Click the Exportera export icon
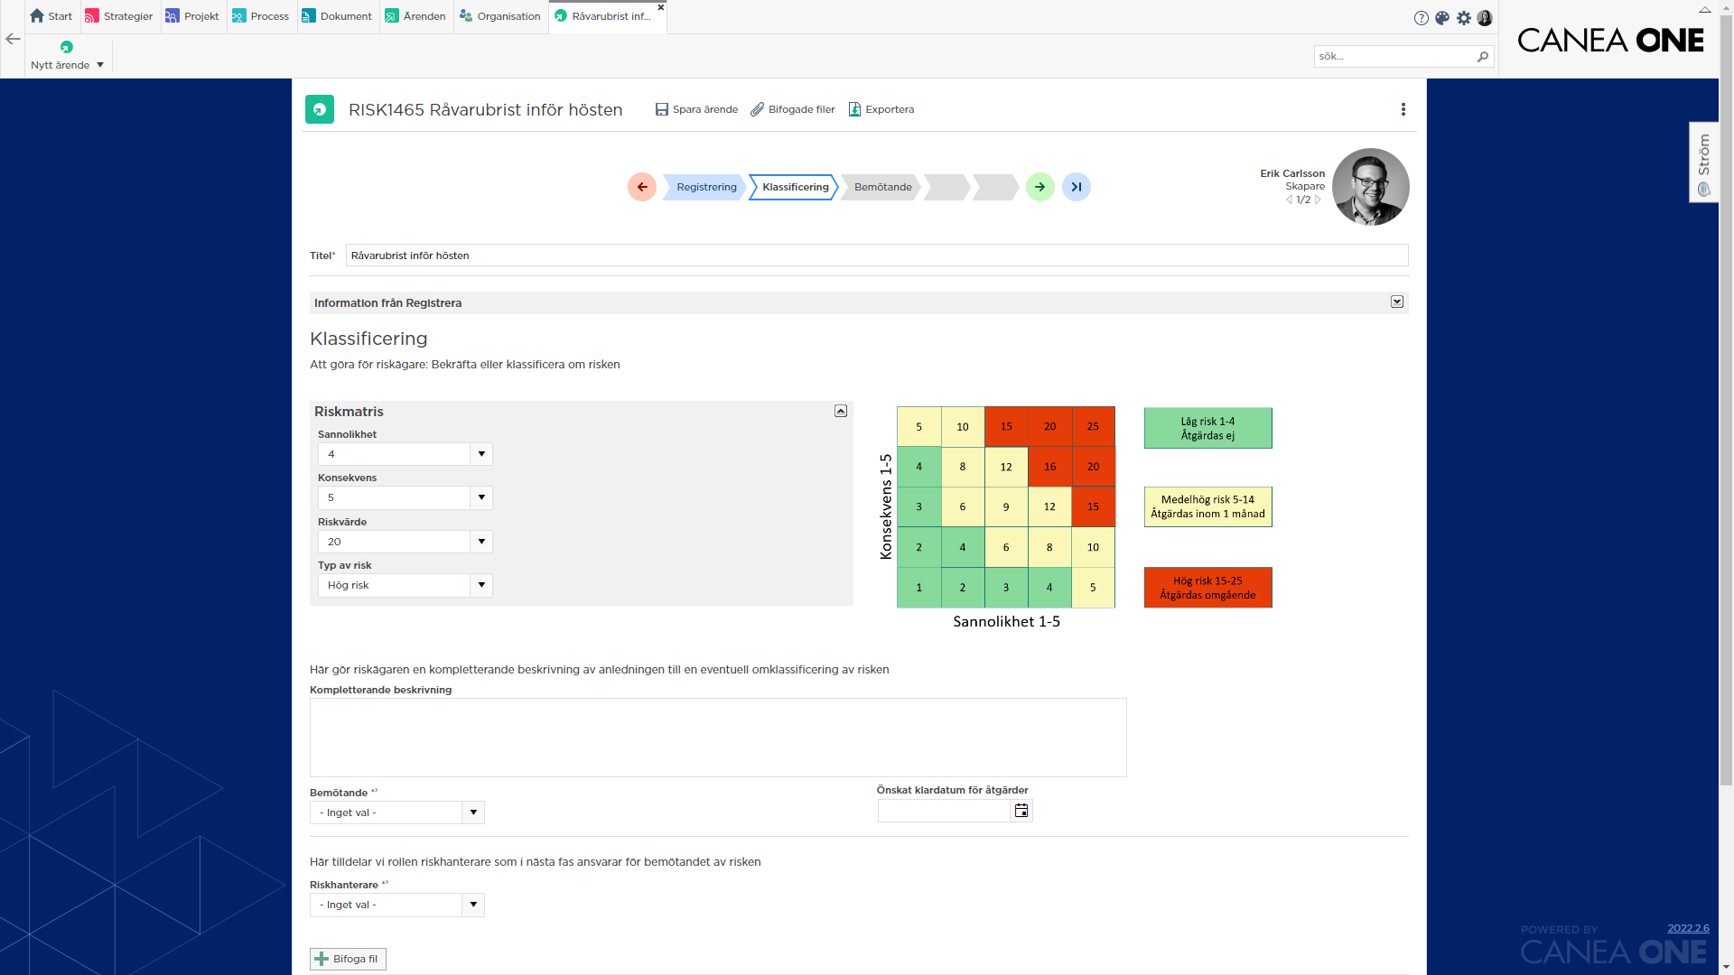 coord(881,109)
